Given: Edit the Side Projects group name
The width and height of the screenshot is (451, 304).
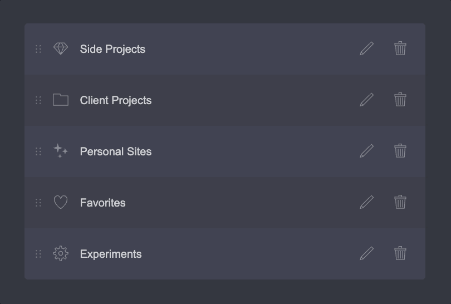Looking at the screenshot, I should pyautogui.click(x=367, y=48).
